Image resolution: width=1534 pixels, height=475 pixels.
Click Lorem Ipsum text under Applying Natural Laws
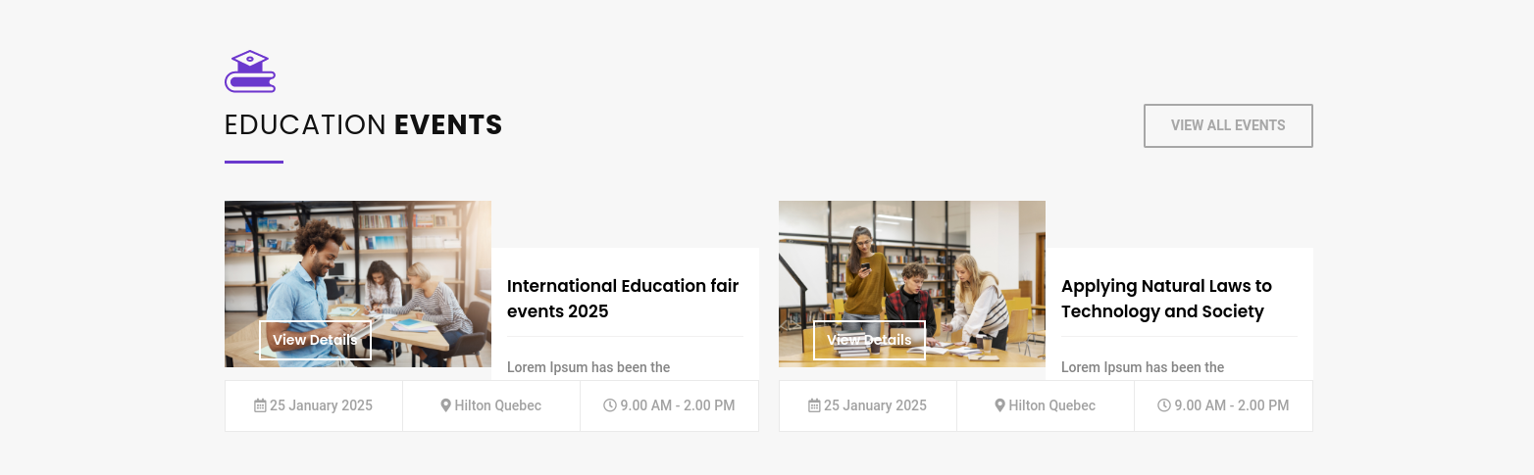1143,367
